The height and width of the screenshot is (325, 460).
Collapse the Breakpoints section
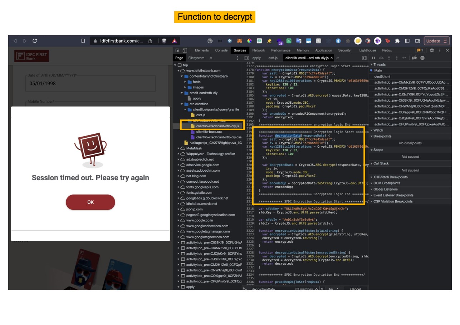pyautogui.click(x=410, y=136)
